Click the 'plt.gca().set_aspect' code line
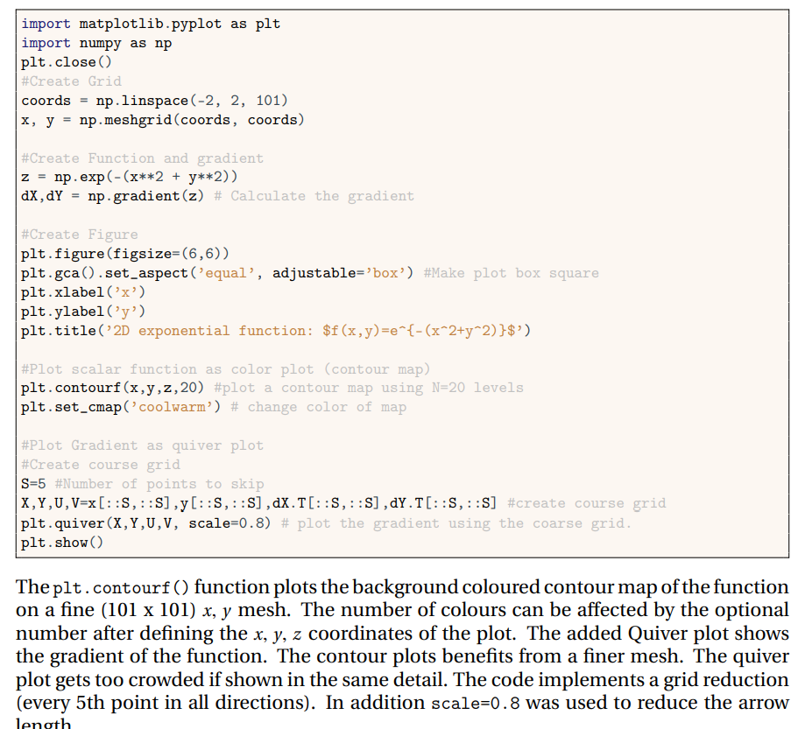 217,273
